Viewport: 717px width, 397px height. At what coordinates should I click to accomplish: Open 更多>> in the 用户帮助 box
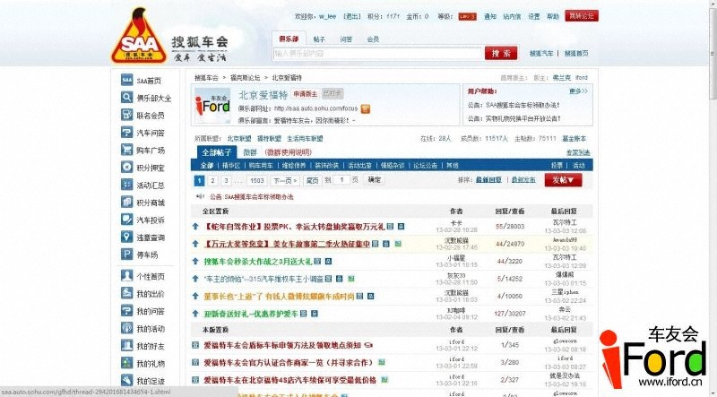578,91
